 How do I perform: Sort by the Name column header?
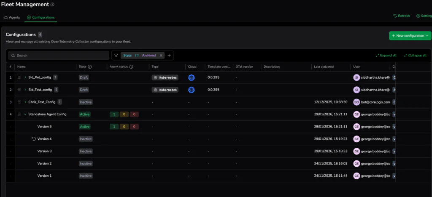tap(22, 67)
